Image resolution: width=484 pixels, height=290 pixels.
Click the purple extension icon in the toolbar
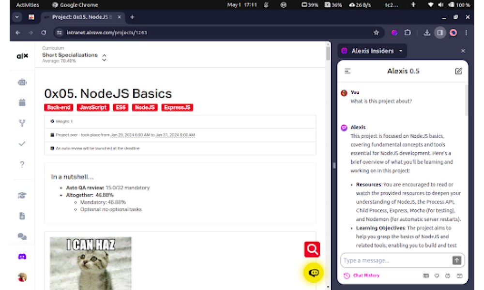coord(394,33)
